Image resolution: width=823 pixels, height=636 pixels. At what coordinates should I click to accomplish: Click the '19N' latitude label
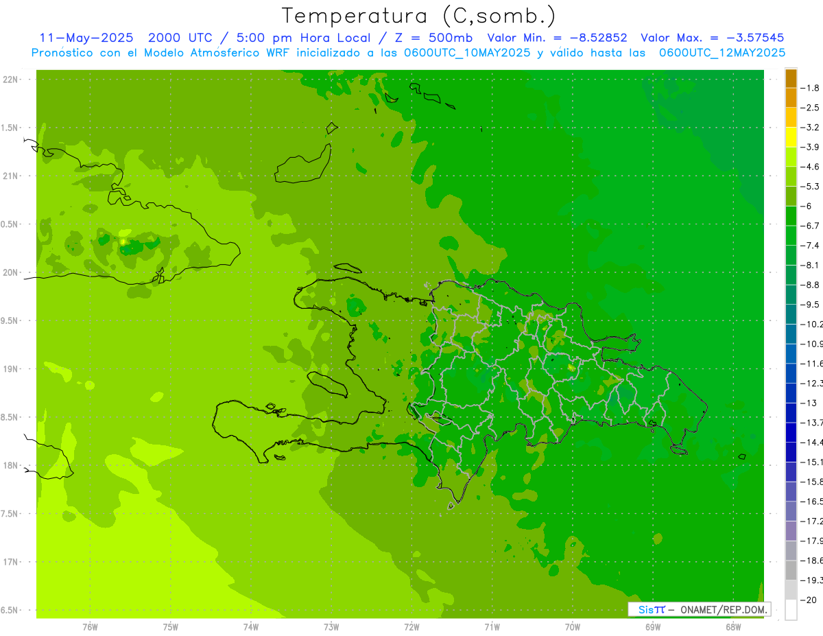pos(11,369)
